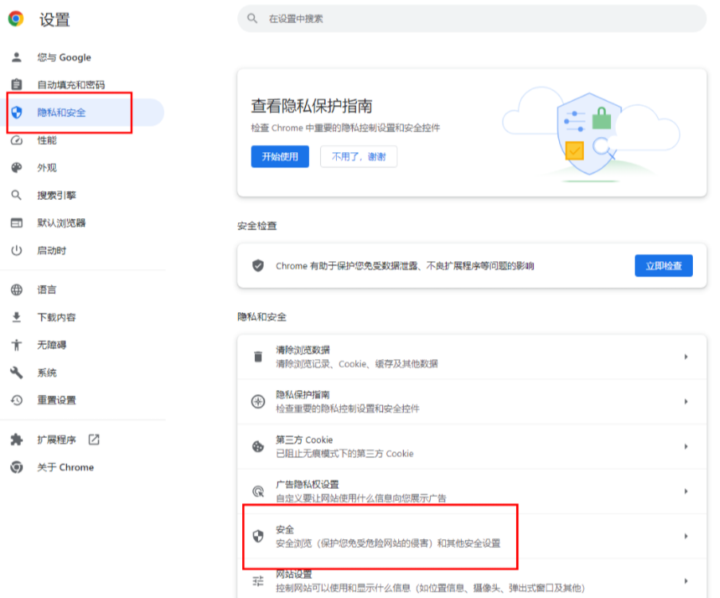Expand 广告隐私权设置 with its arrow
The image size is (720, 598).
(686, 491)
